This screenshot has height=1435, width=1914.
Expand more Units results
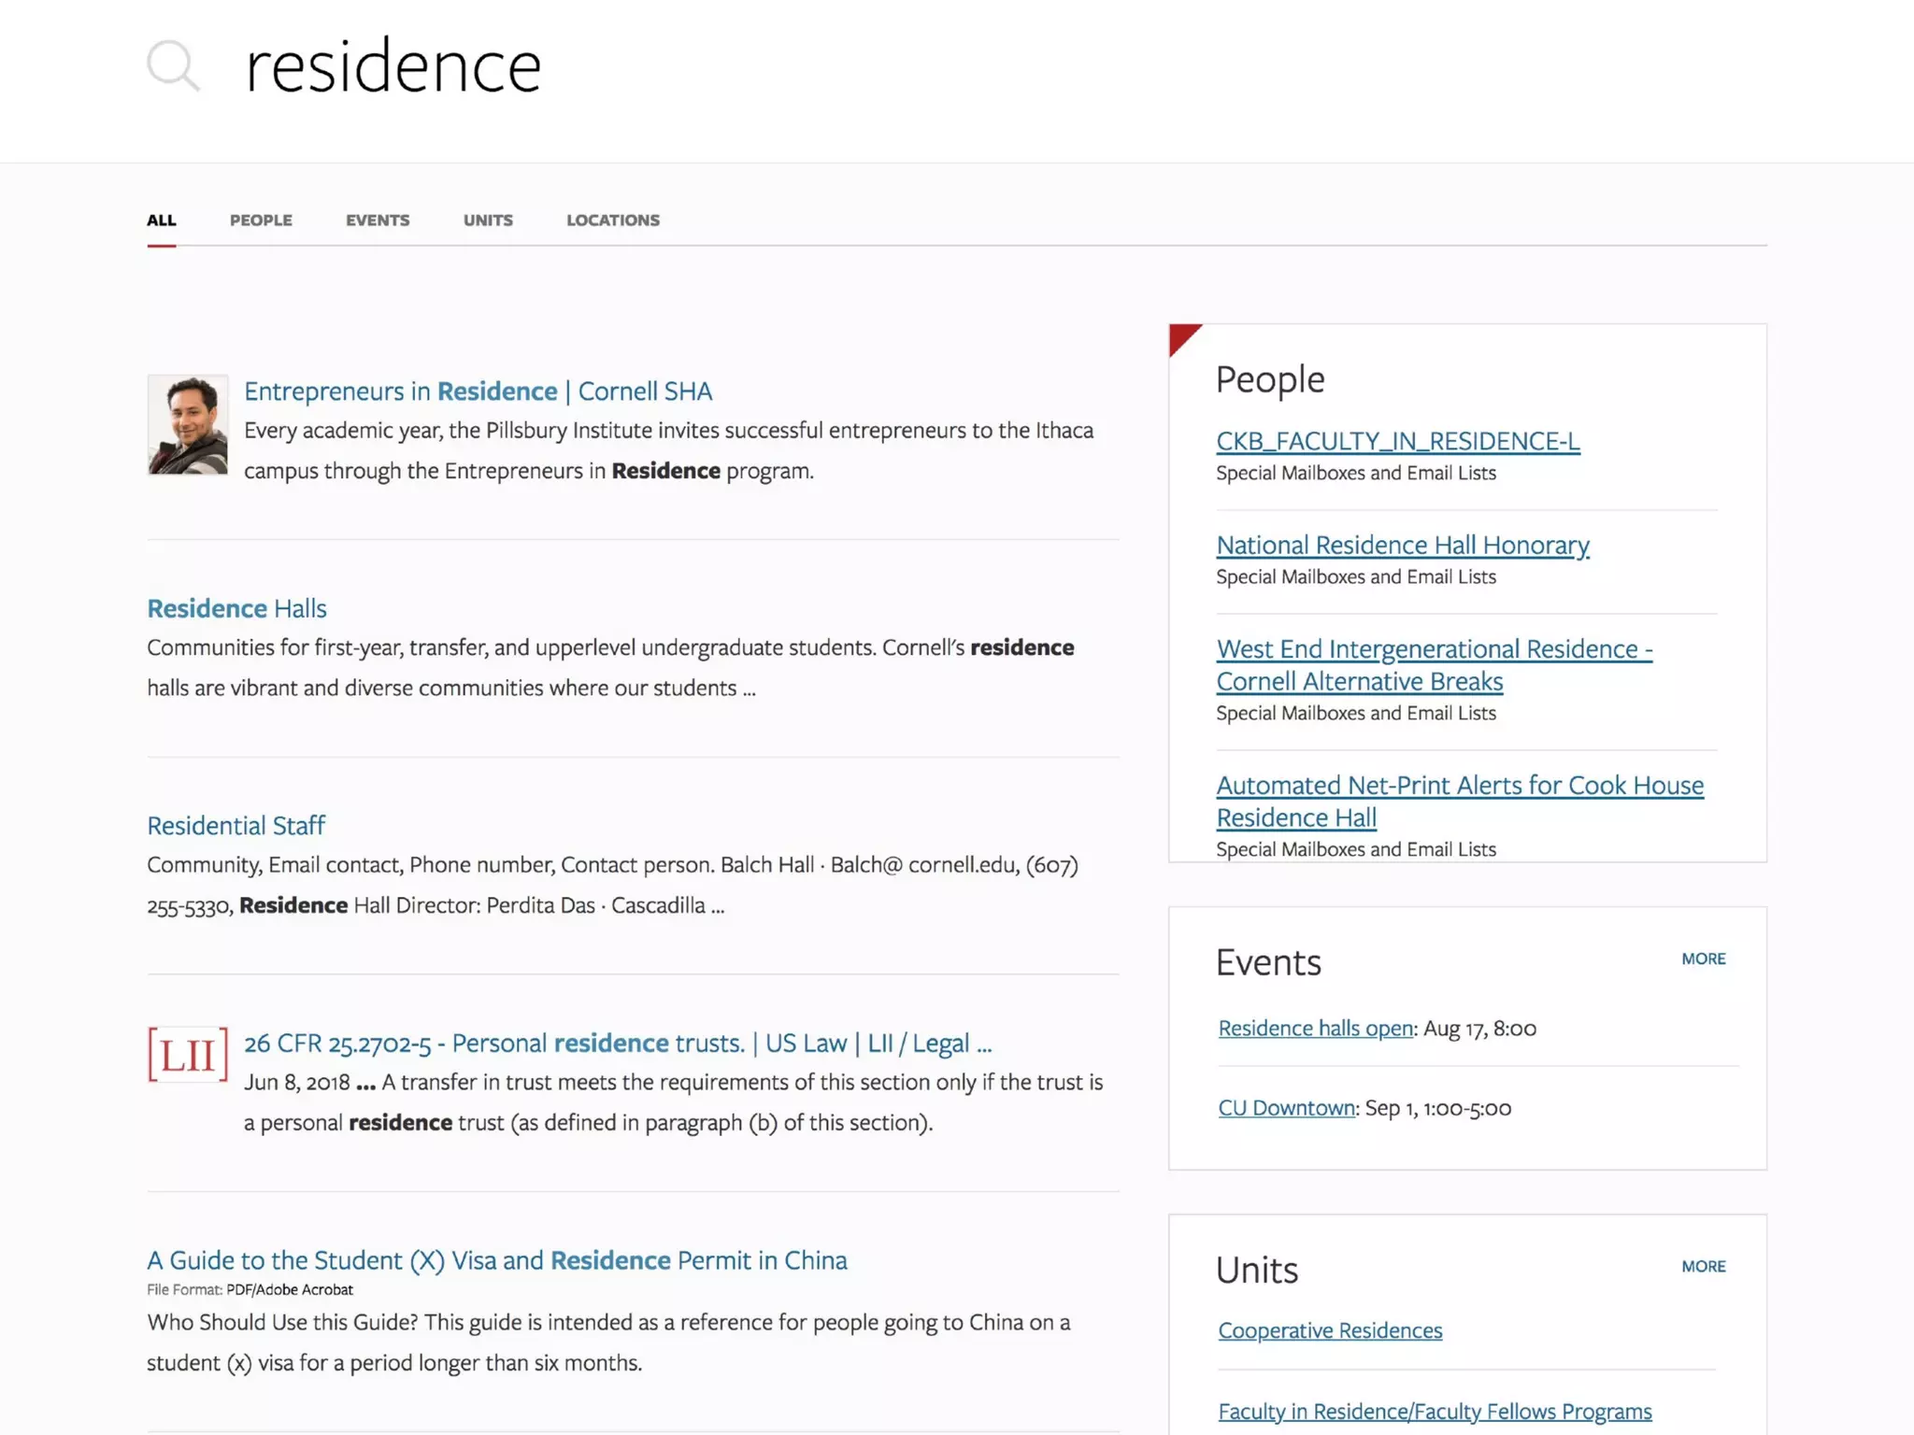tap(1703, 1266)
